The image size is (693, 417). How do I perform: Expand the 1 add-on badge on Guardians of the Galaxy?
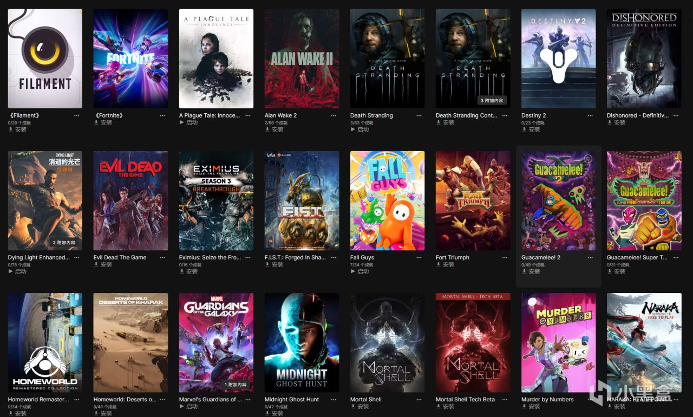click(x=235, y=385)
